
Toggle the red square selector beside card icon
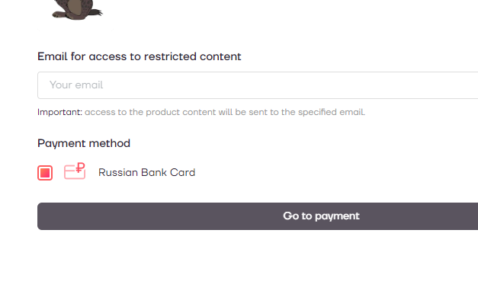[x=45, y=173]
